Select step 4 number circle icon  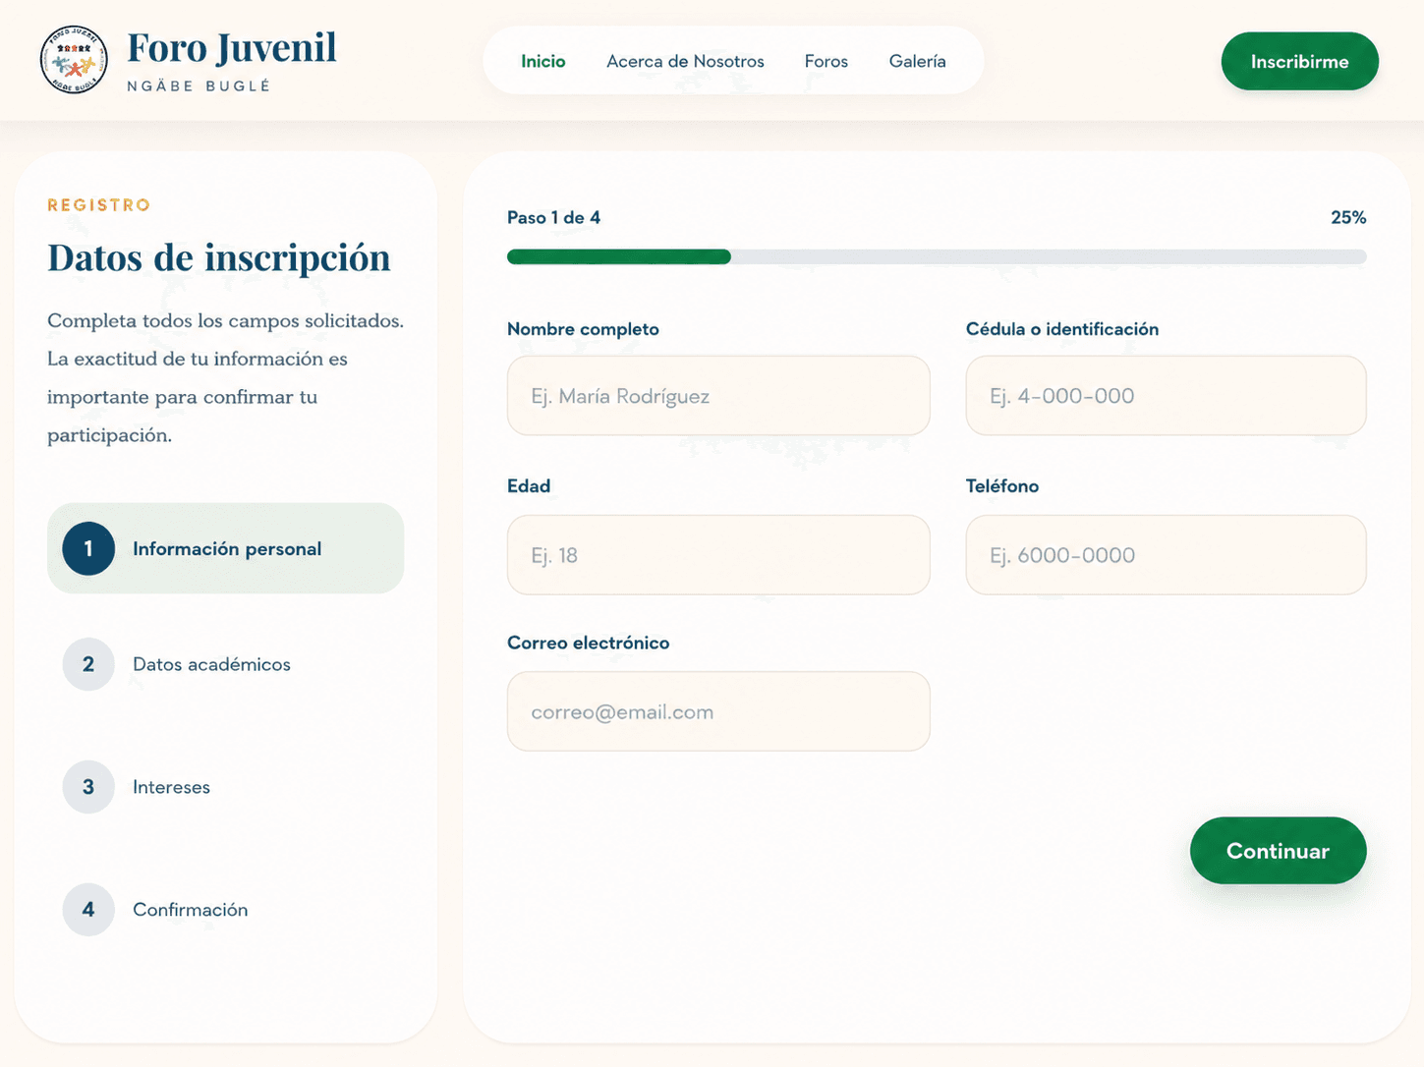pos(88,910)
